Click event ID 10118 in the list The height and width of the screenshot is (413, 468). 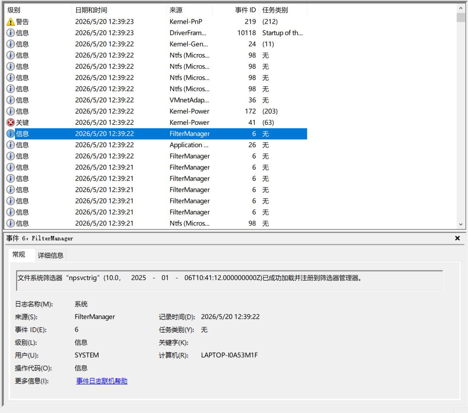coord(247,33)
